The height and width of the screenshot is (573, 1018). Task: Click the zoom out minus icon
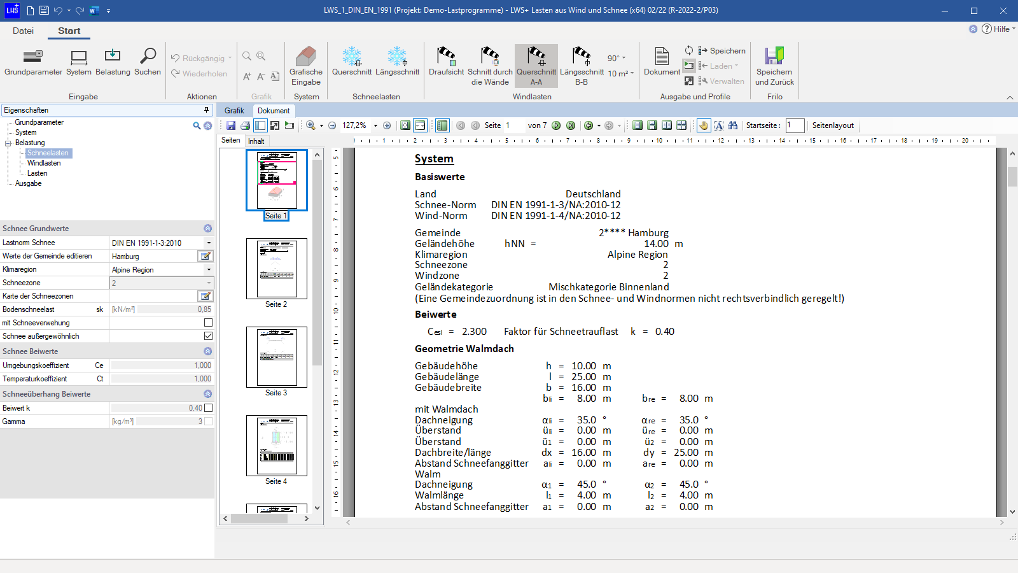click(x=332, y=125)
